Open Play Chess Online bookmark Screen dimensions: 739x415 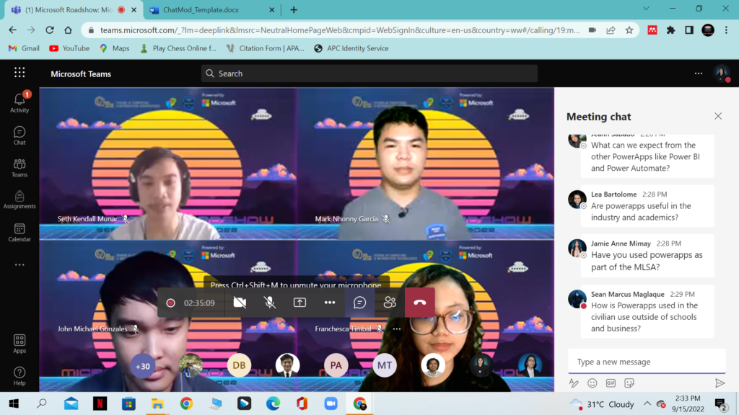click(178, 48)
